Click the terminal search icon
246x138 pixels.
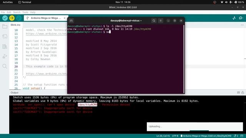154,21
